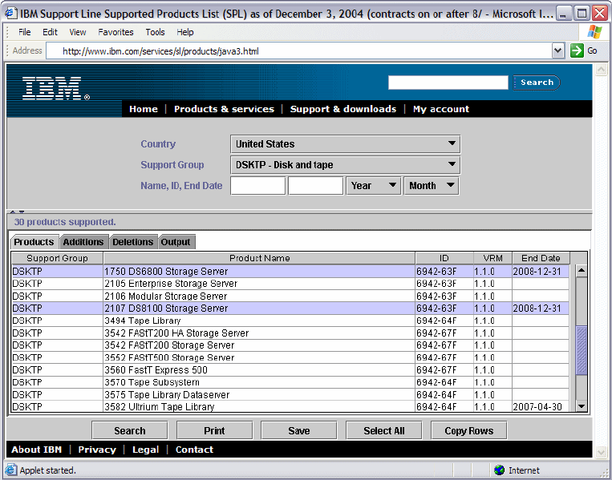
Task: Open the Tools menu
Action: [155, 32]
